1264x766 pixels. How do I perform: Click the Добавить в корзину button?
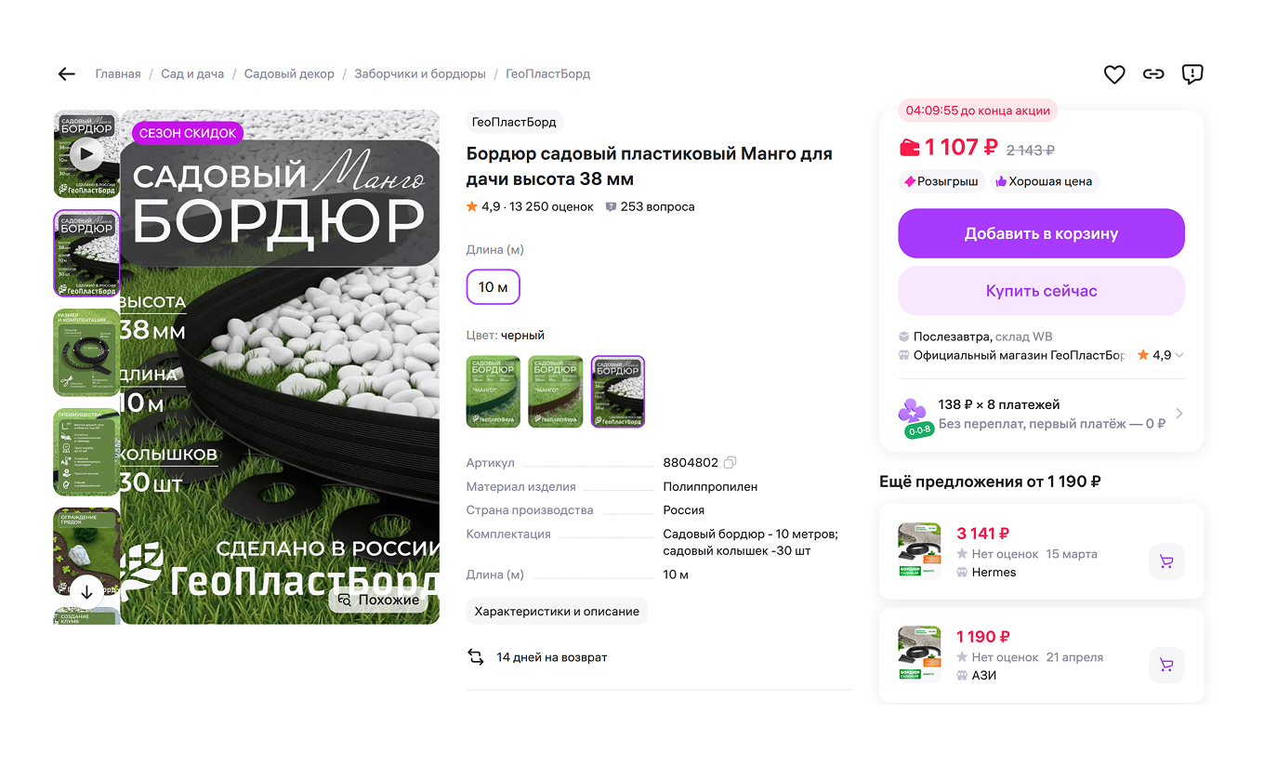1041,233
